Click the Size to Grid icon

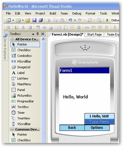79,28
